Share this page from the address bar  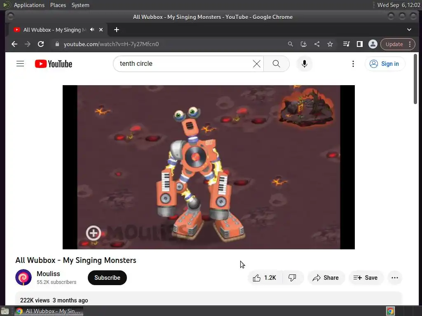point(317,44)
